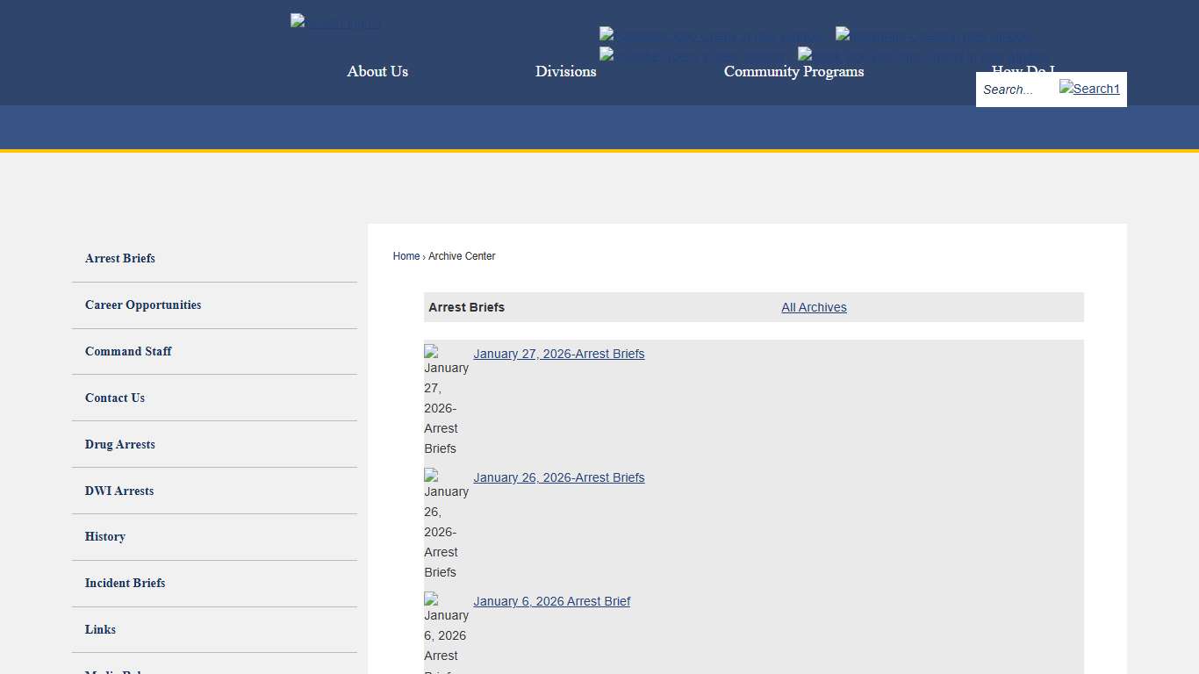Open the Divisions dropdown menu
This screenshot has width=1199, height=674.
565,71
